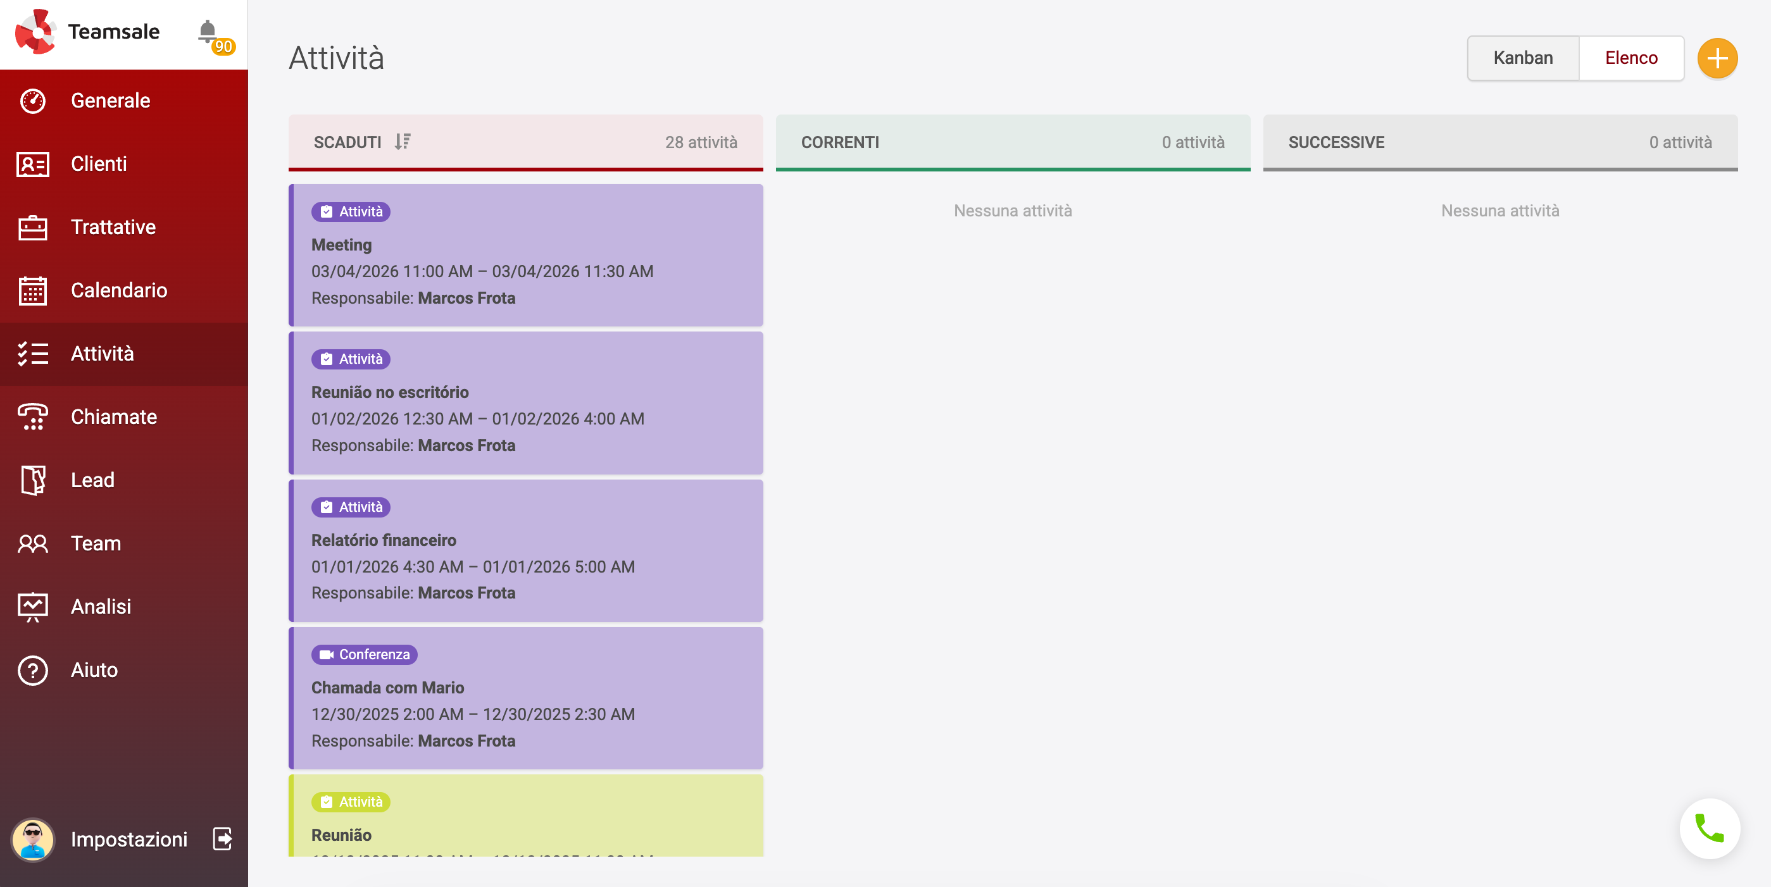Open the Generale dashboard section
This screenshot has width=1771, height=887.
110,101
